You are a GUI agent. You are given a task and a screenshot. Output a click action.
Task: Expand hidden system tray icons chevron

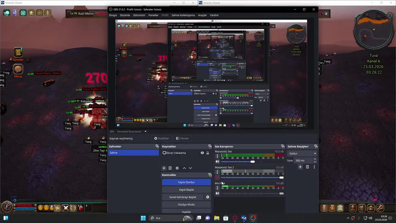(348, 218)
